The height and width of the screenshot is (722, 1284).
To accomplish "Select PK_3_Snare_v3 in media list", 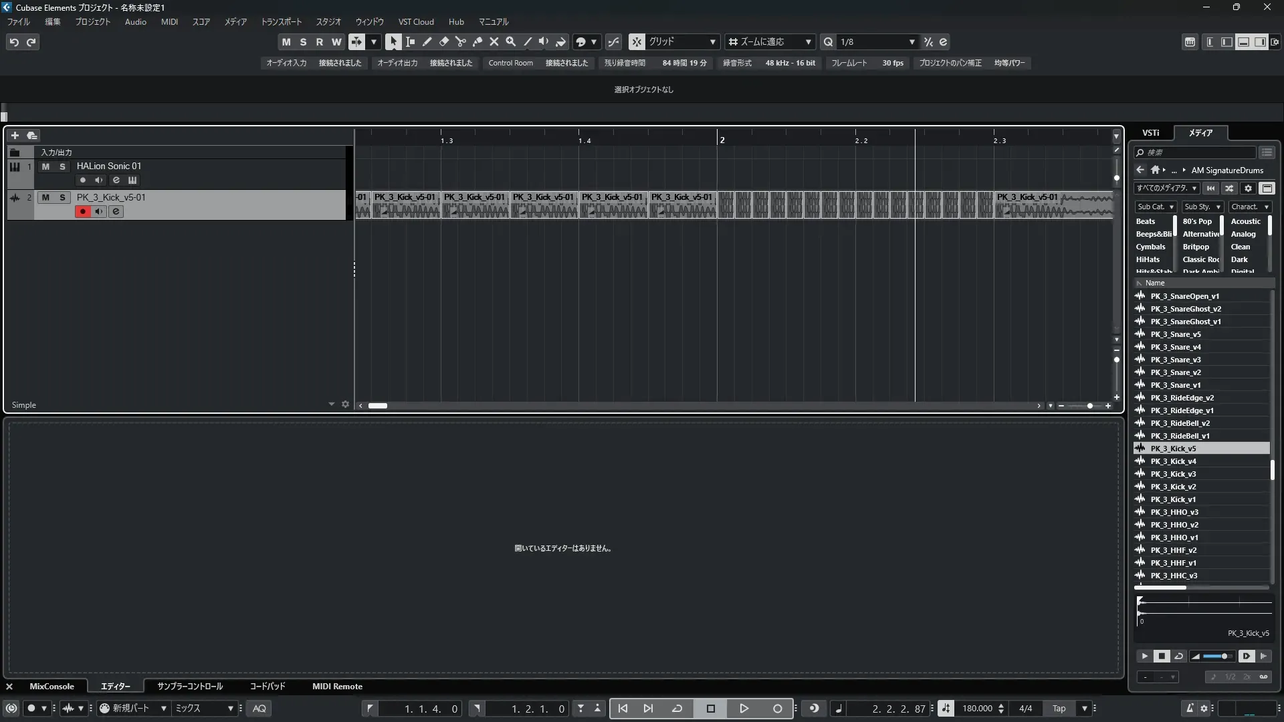I will click(x=1175, y=360).
